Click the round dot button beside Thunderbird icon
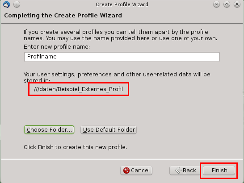This screenshot has height=183, width=244. (x=17, y=4)
